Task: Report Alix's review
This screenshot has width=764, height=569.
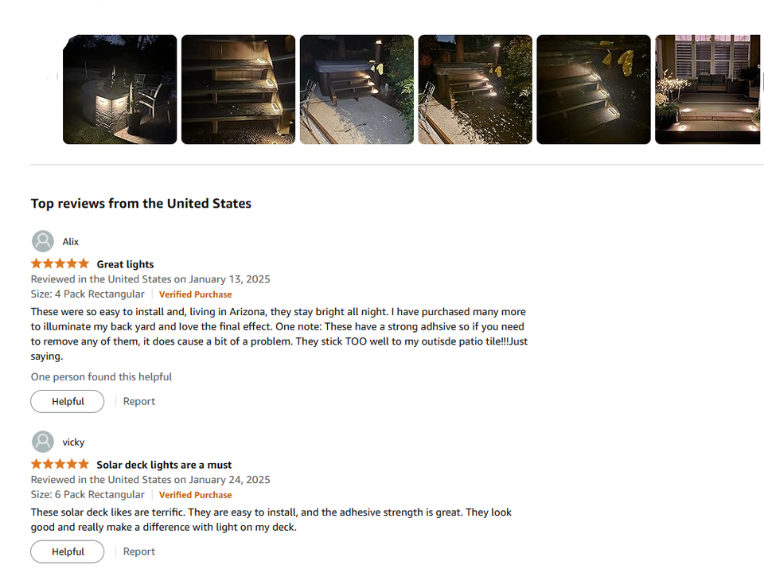Action: (x=138, y=401)
